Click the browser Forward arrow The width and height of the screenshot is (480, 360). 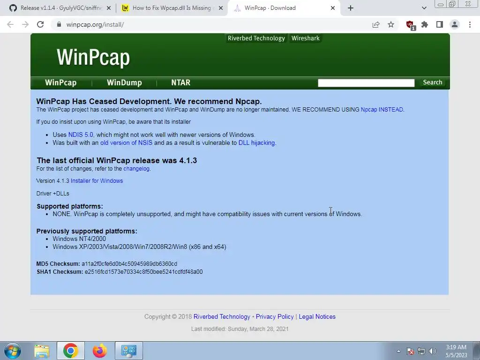25,24
